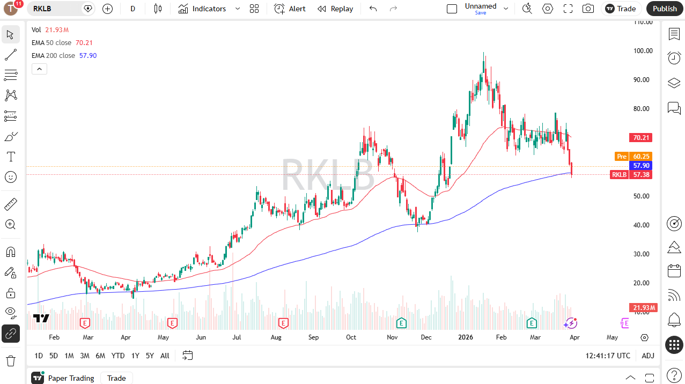Open indicator templates grid

point(254,9)
